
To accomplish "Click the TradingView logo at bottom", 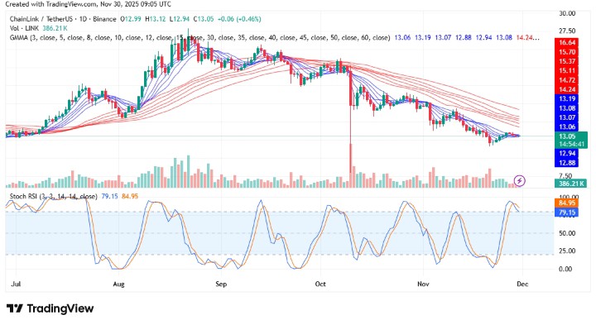I will point(50,308).
